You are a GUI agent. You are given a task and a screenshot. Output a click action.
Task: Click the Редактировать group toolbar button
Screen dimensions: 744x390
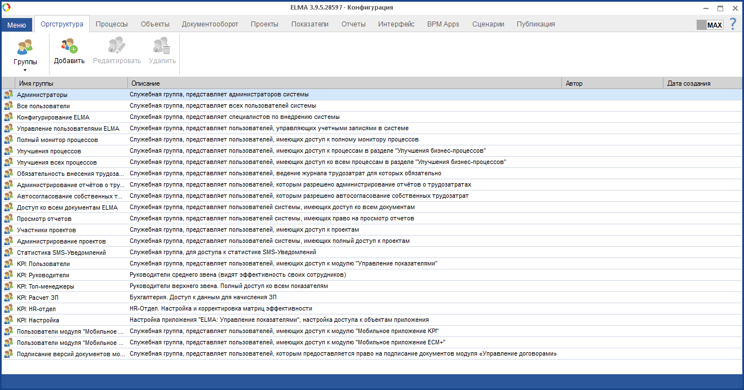pos(117,51)
